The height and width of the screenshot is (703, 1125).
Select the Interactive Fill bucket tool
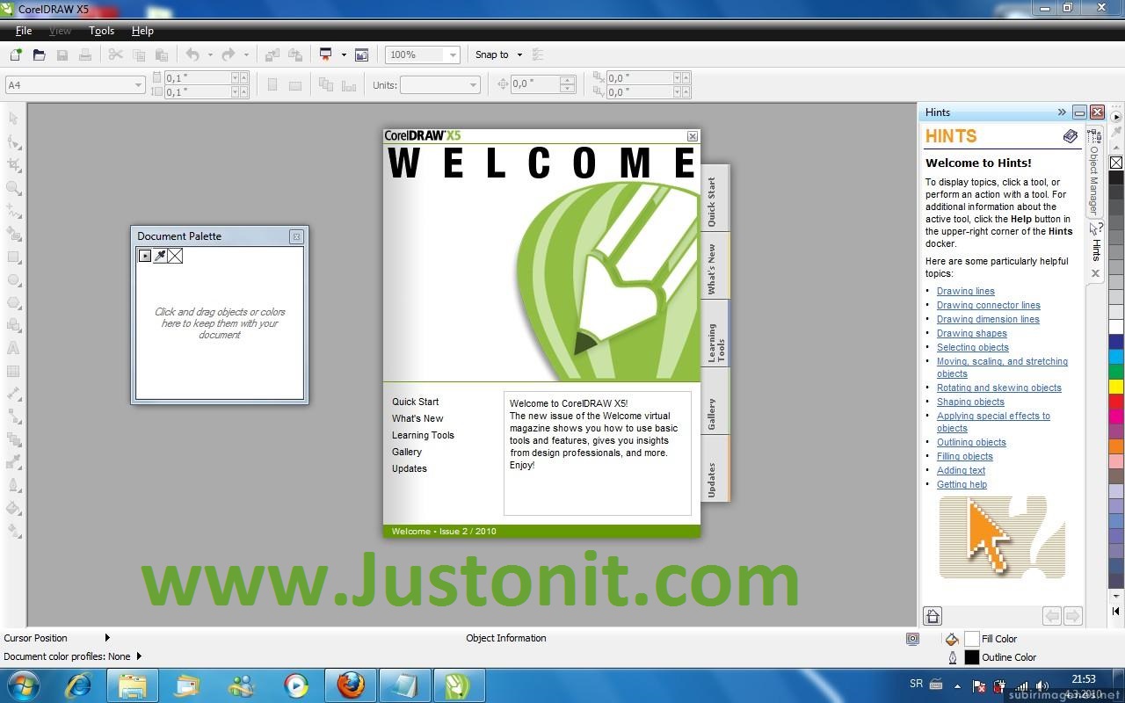click(13, 508)
